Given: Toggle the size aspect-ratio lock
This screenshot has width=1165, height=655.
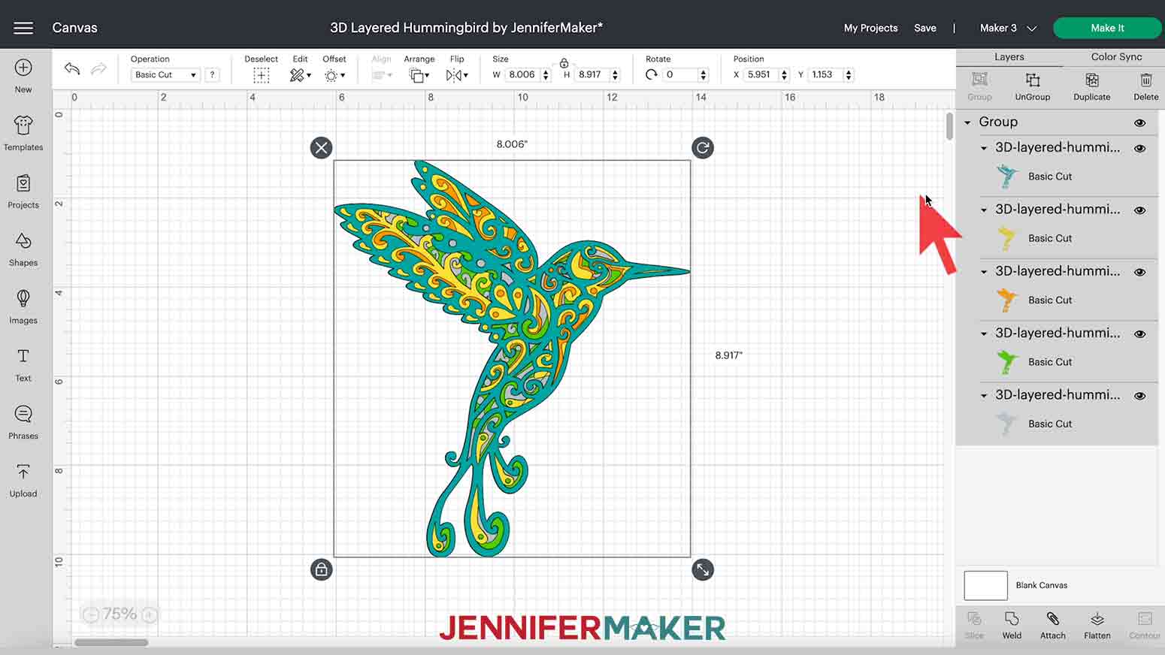Looking at the screenshot, I should pos(564,63).
